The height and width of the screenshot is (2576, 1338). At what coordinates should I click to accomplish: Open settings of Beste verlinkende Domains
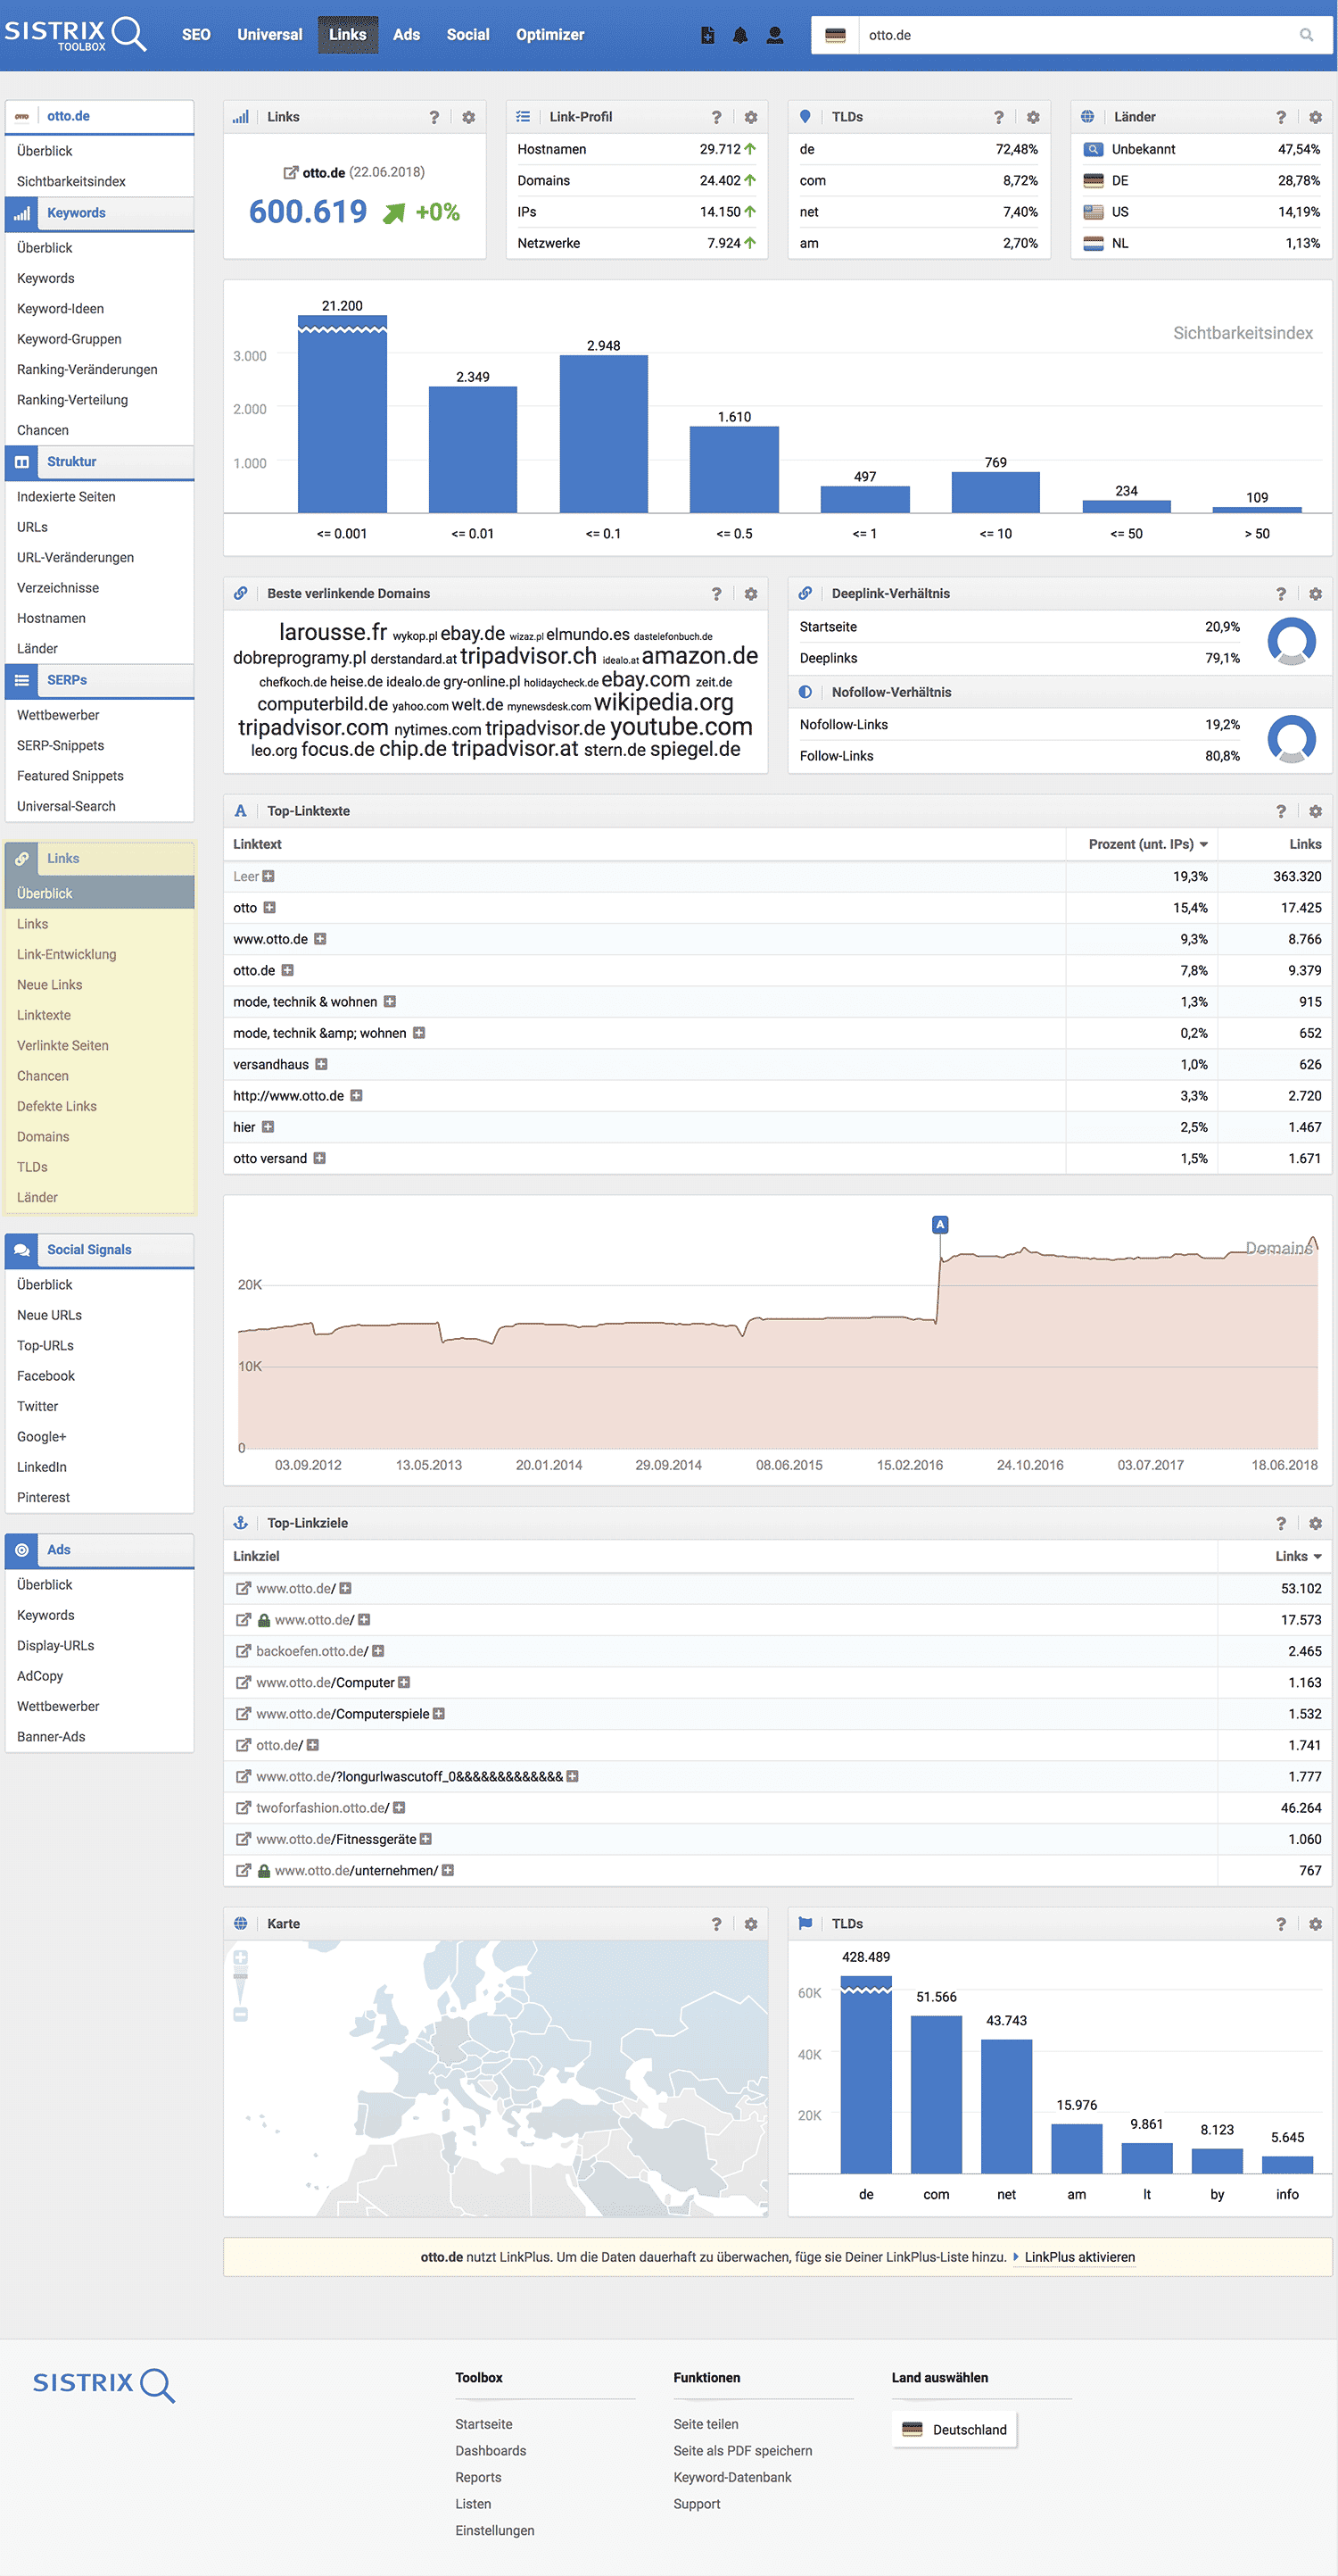click(x=751, y=594)
